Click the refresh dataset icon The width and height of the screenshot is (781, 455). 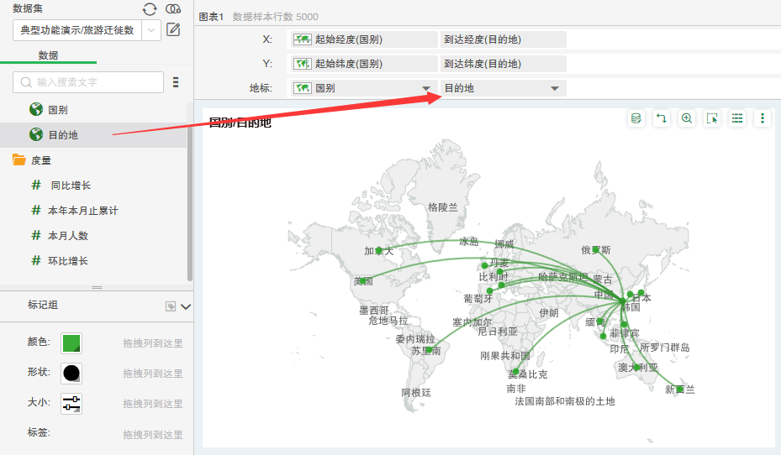tap(150, 9)
